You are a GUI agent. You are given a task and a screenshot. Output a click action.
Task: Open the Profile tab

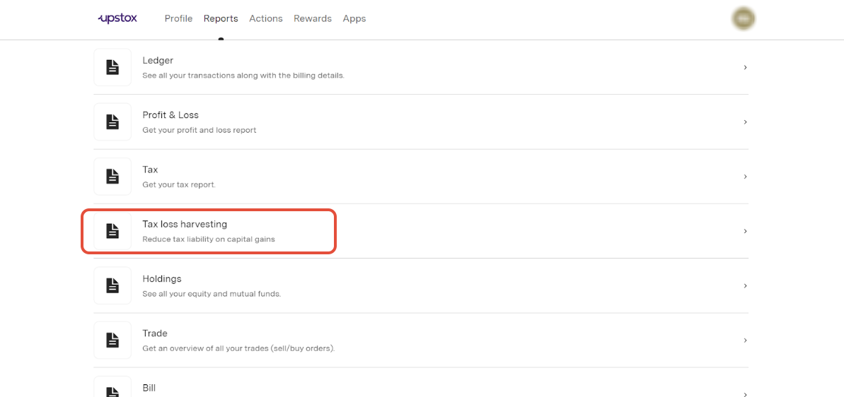178,18
